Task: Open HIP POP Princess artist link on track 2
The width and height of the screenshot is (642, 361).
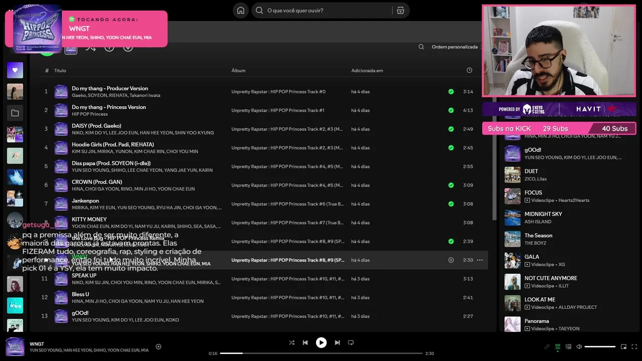Action: (90, 114)
